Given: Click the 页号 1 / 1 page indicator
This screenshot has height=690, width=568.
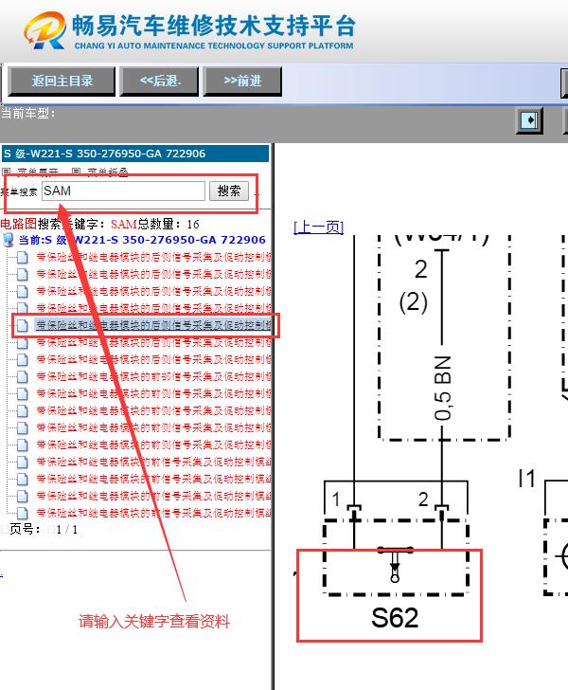Looking at the screenshot, I should pos(44,530).
